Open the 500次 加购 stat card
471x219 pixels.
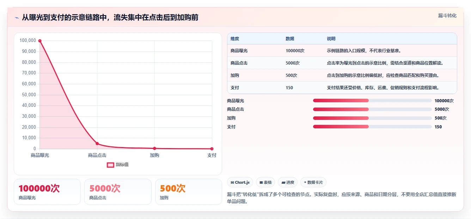(x=189, y=192)
